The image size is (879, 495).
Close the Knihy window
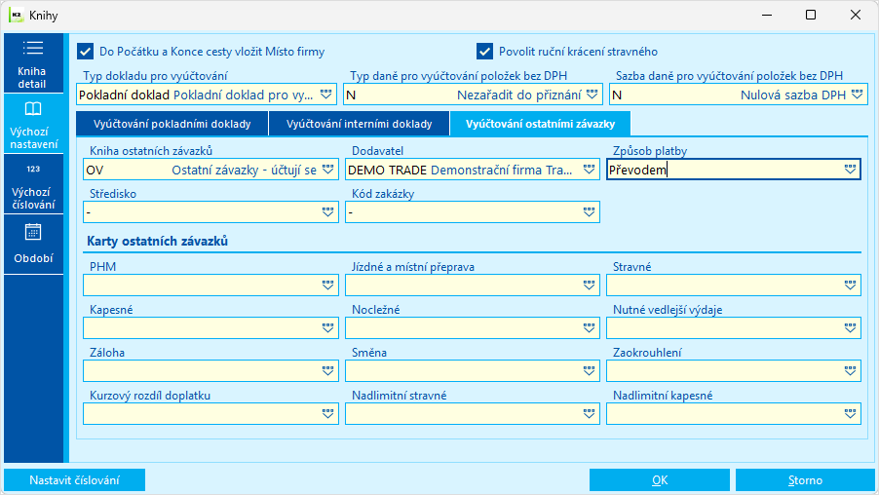[855, 16]
